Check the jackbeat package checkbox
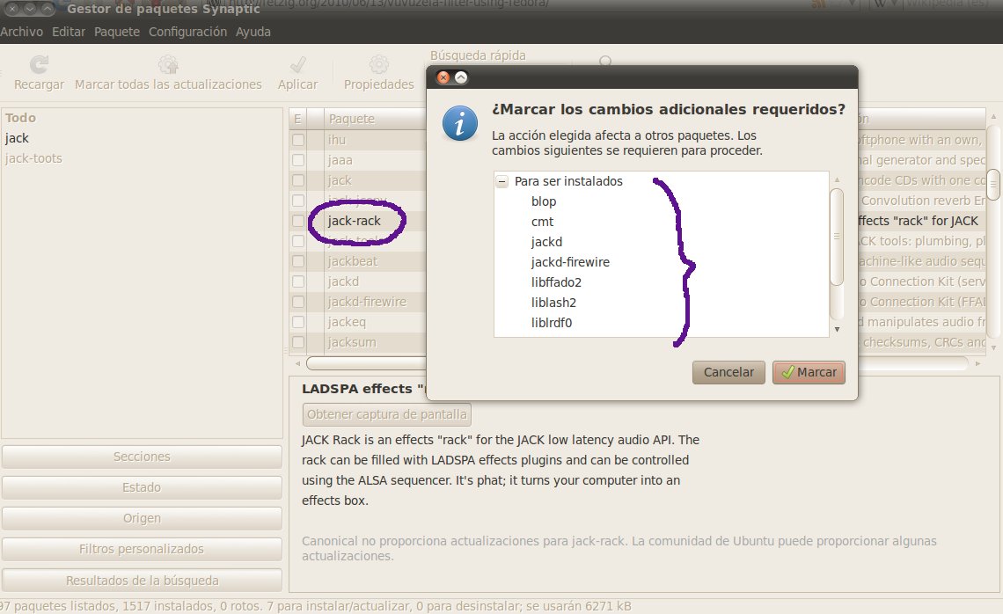This screenshot has height=614, width=1003. (x=299, y=260)
